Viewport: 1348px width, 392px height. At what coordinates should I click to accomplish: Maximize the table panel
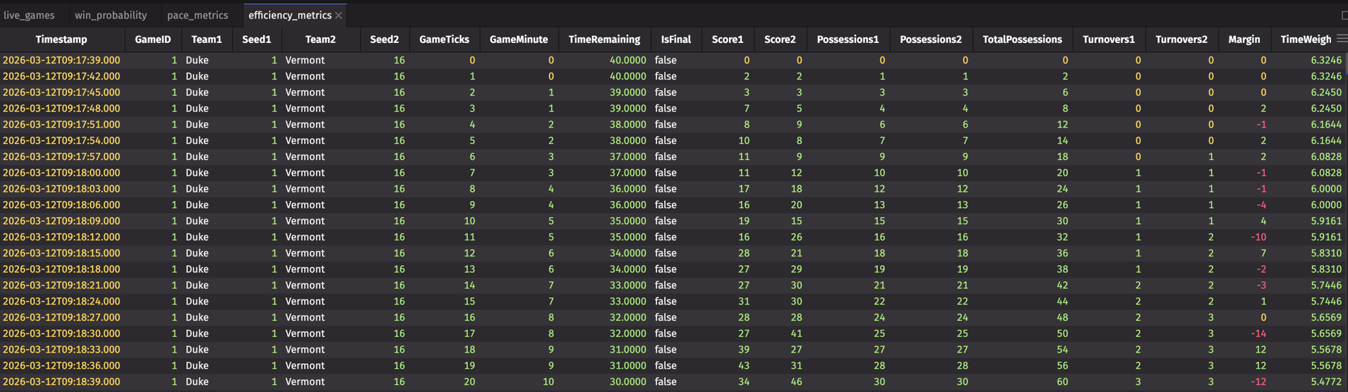[x=1344, y=15]
